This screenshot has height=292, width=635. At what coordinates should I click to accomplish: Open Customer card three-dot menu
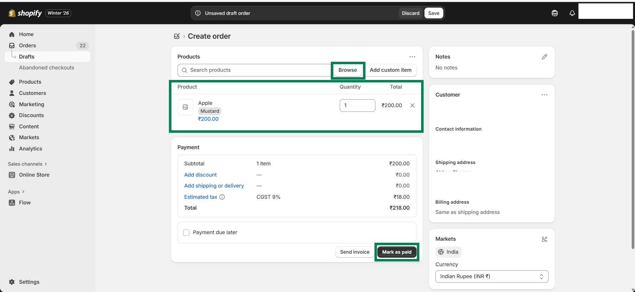click(544, 95)
